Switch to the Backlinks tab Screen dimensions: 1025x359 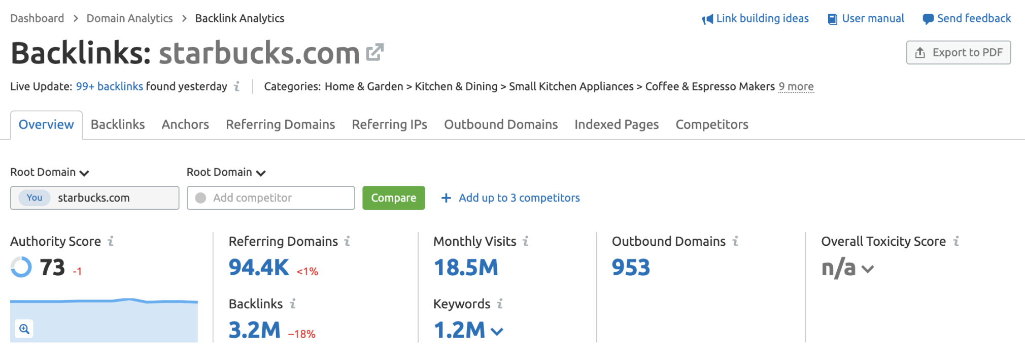tap(118, 124)
